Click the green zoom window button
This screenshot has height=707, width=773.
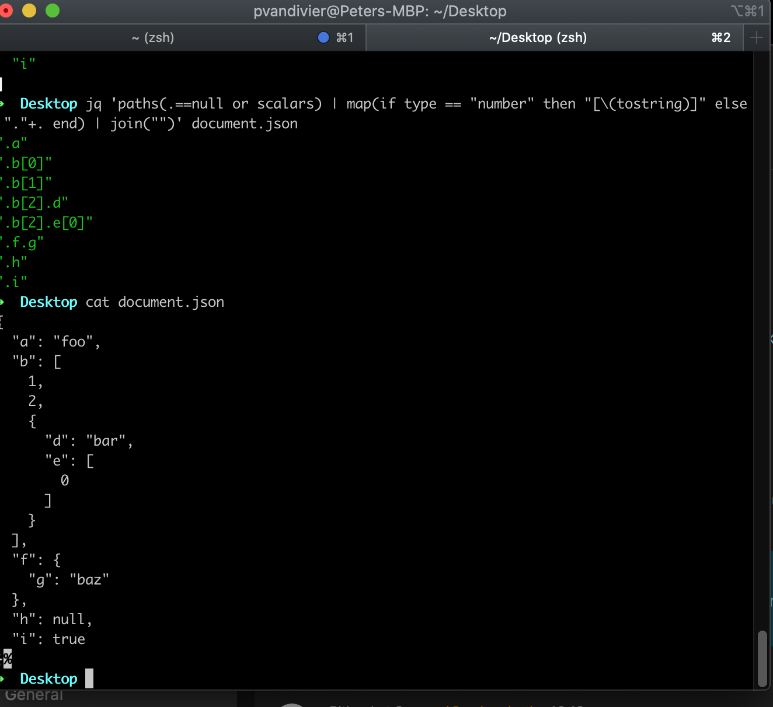tap(53, 10)
